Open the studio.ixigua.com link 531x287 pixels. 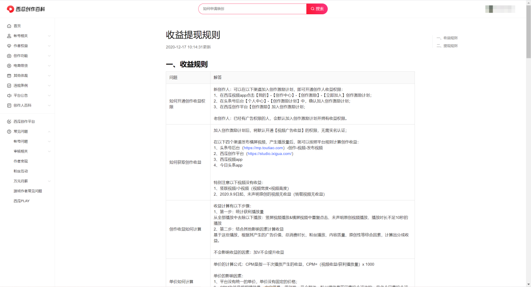point(269,154)
